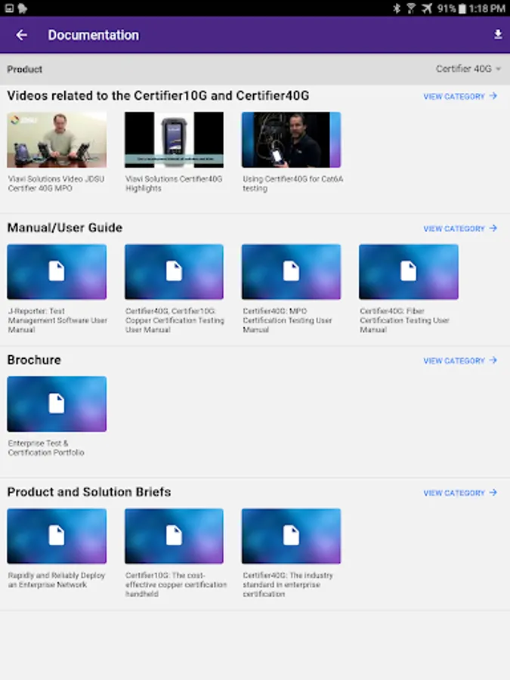Tap the 'Rapidly and Reliably Deploy an Enterprise Network' caption
The height and width of the screenshot is (680, 510).
tap(57, 580)
